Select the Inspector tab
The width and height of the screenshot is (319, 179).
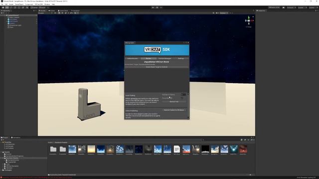pos(261,11)
